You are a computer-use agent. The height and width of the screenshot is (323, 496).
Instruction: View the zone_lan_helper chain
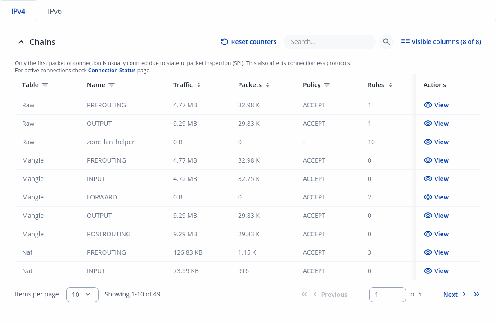coord(437,142)
